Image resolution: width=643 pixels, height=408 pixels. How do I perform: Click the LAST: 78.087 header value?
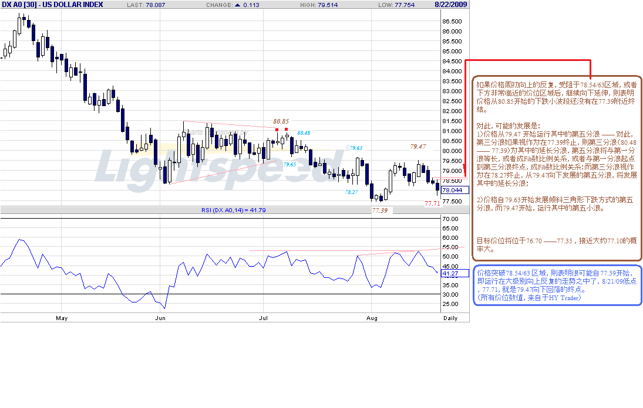click(x=146, y=5)
